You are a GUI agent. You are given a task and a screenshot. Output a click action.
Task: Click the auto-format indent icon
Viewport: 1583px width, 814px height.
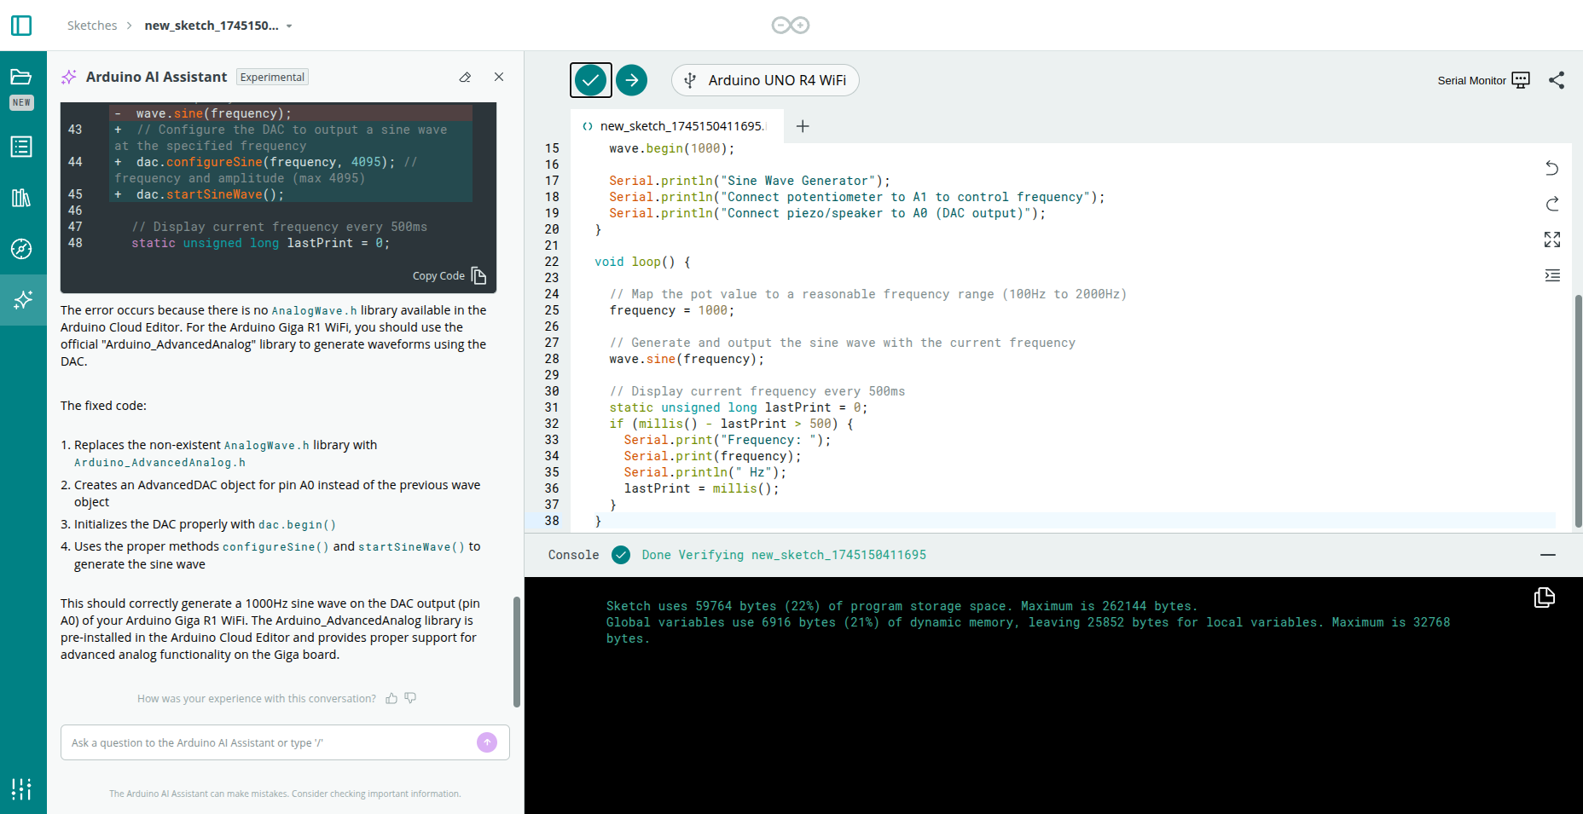pos(1551,275)
